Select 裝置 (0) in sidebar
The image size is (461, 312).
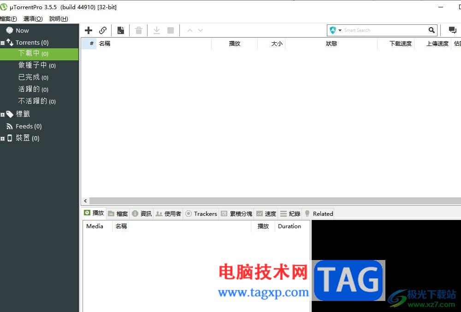[27, 138]
